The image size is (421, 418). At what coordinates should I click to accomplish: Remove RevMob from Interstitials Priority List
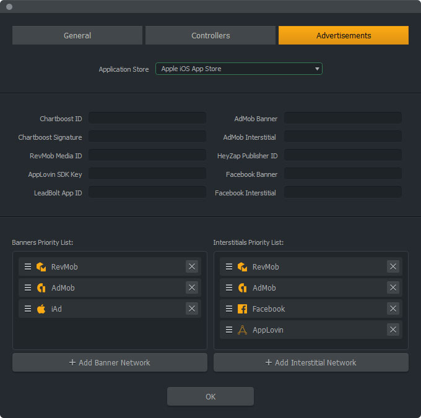coord(393,267)
